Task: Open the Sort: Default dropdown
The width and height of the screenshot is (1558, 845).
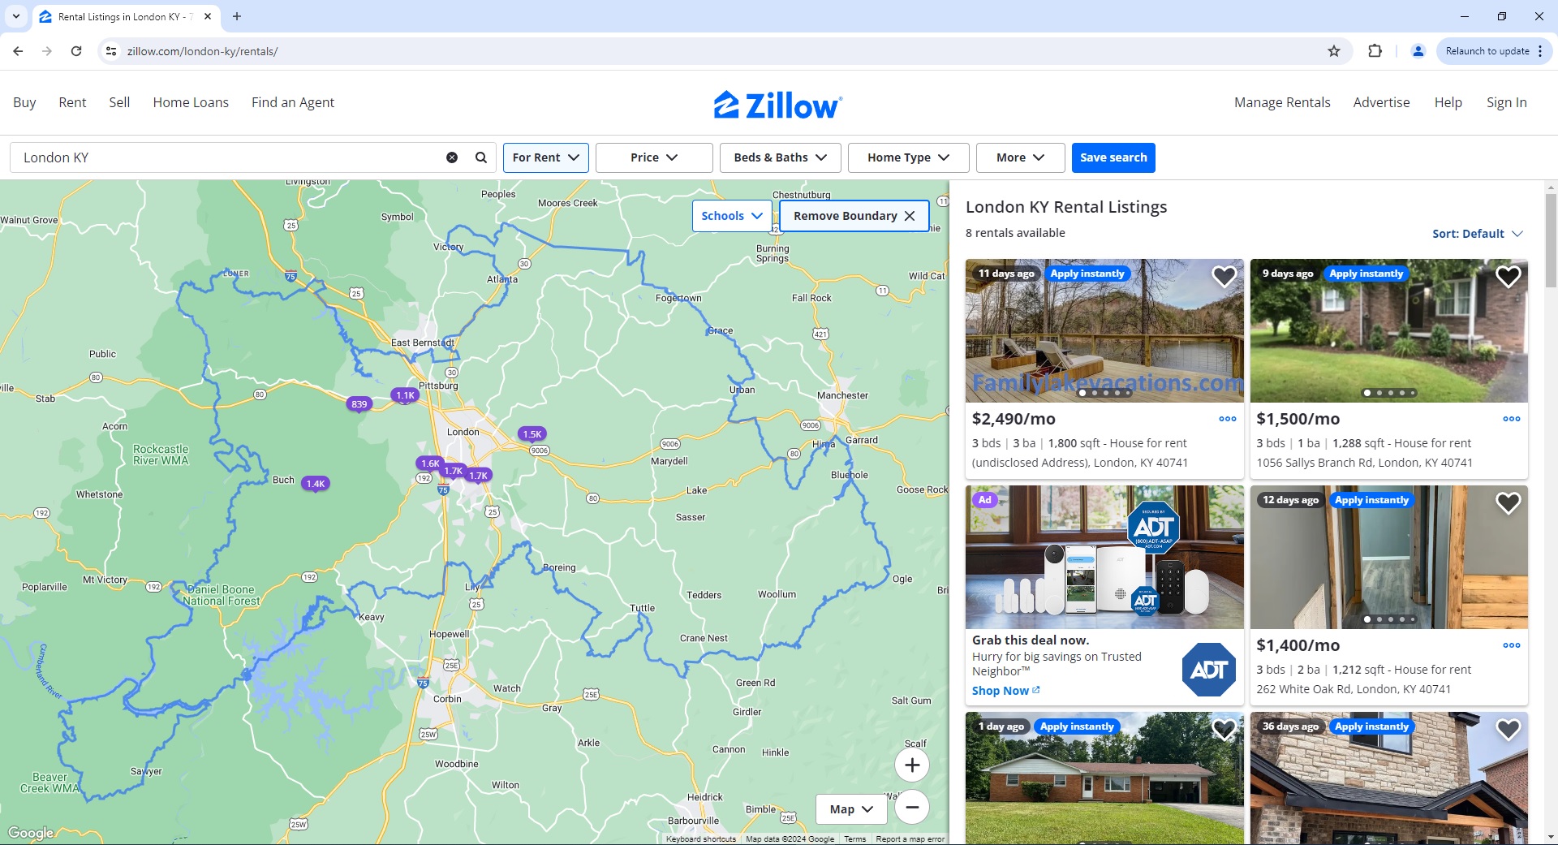Action: (x=1478, y=234)
